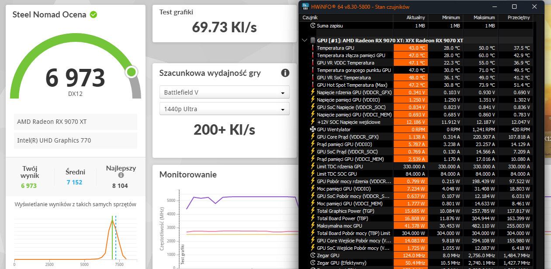Viewport: 551px width, 269px height.
Task: Open info icon next to Szacunkowa wydajność gry
Action: [285, 73]
